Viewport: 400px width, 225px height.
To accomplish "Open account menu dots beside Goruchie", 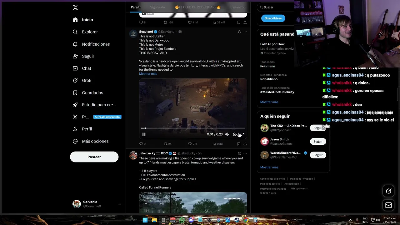I will (x=119, y=204).
